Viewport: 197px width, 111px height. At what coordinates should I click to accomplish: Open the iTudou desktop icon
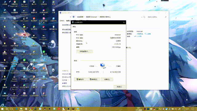pos(44,28)
